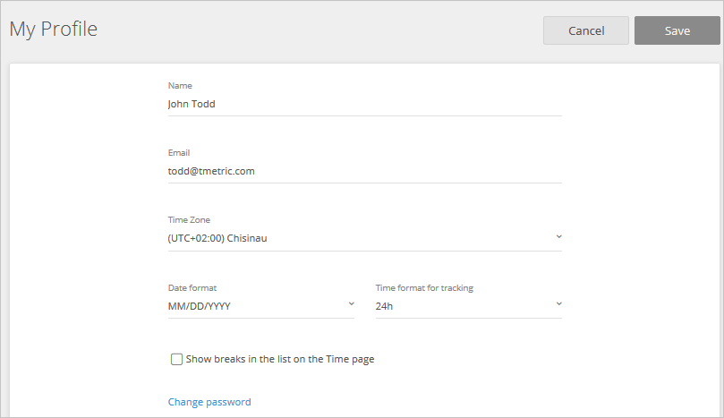Click the Name field label
The height and width of the screenshot is (418, 724).
click(180, 85)
